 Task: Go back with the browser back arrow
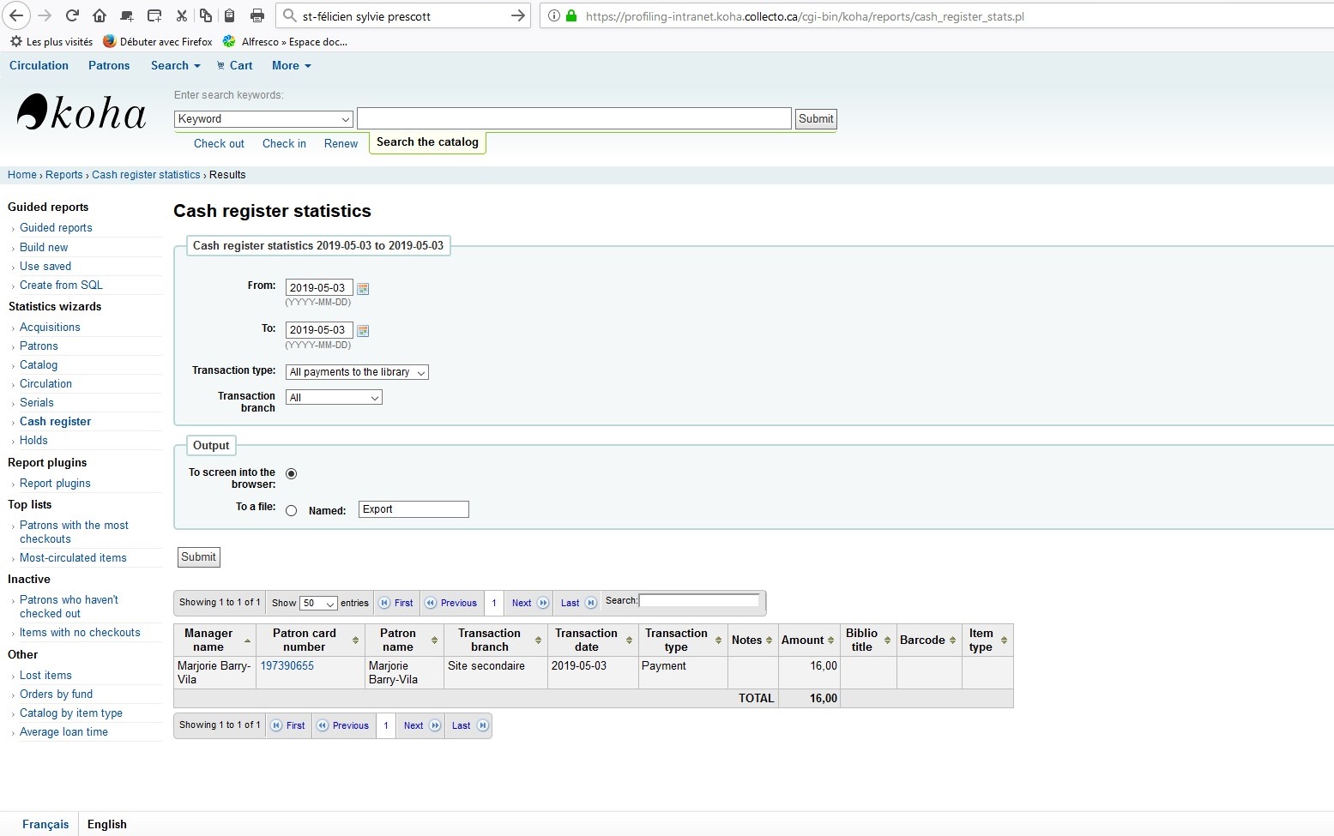coord(16,15)
